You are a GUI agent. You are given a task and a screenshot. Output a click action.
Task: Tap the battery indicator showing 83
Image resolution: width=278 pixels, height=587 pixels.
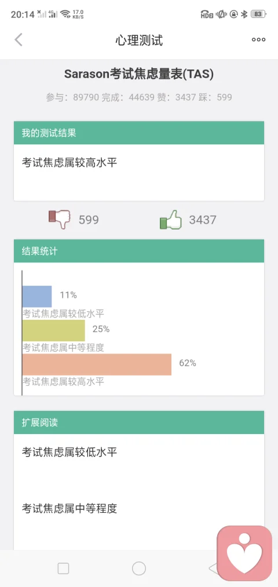coord(258,14)
